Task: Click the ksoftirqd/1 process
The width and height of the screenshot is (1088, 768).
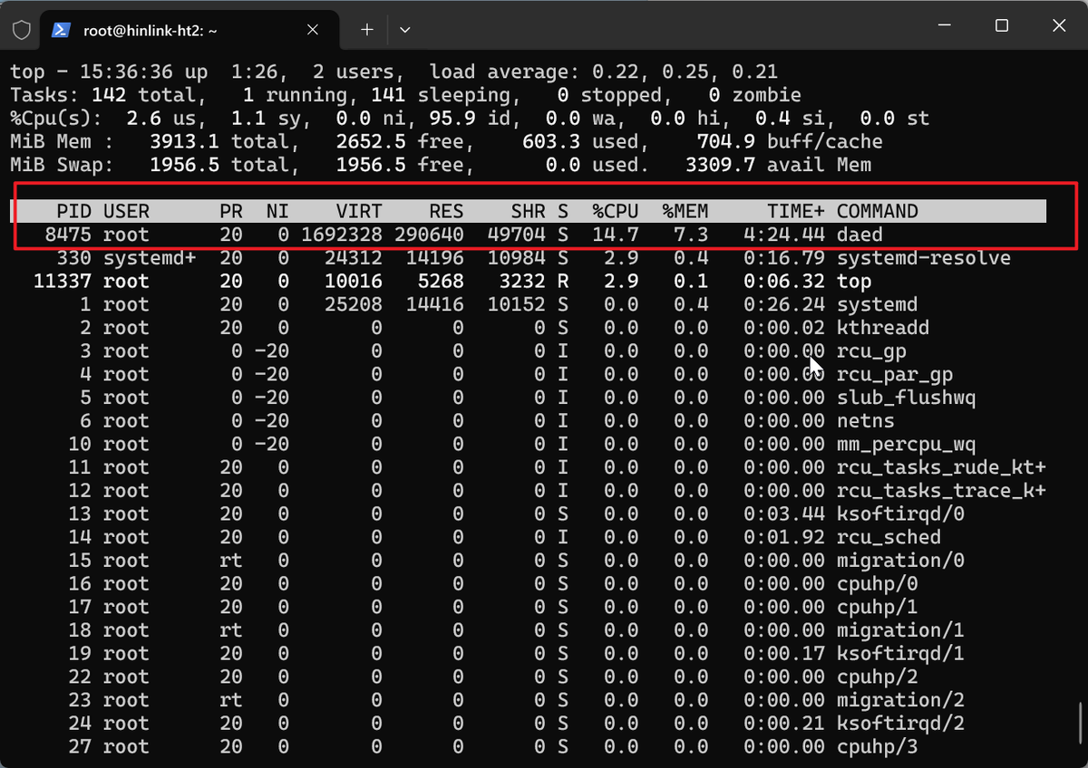Action: [900, 654]
